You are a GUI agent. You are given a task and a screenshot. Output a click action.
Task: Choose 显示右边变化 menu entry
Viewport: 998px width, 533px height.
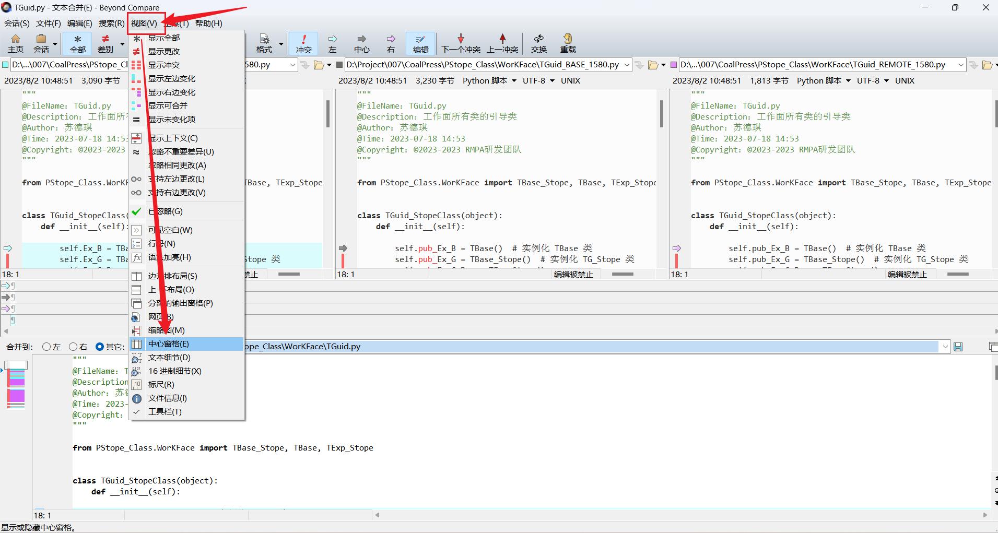point(186,92)
